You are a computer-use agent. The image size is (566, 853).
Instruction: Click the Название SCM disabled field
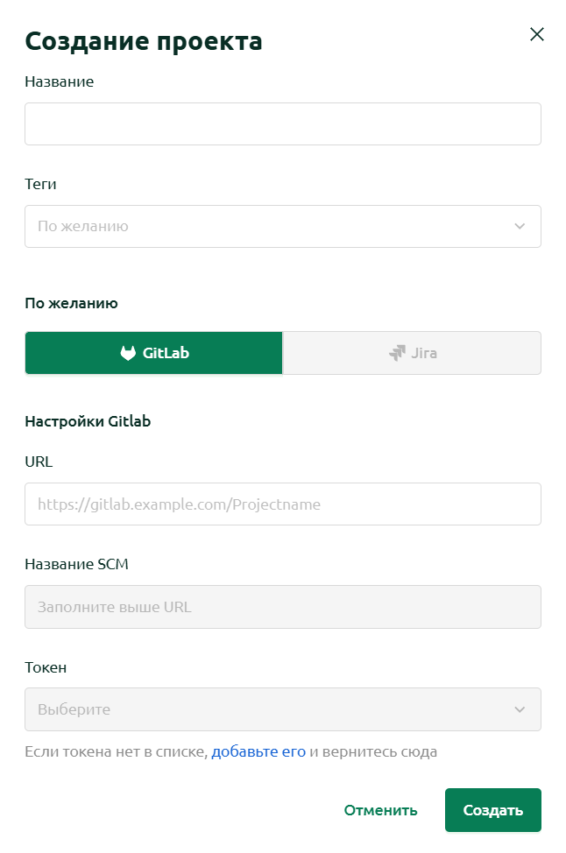coord(283,607)
